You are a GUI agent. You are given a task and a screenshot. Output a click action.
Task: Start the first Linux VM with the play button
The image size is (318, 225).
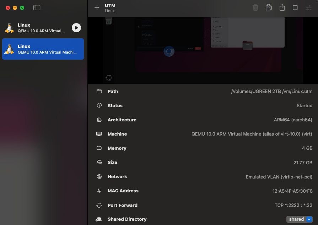76,28
